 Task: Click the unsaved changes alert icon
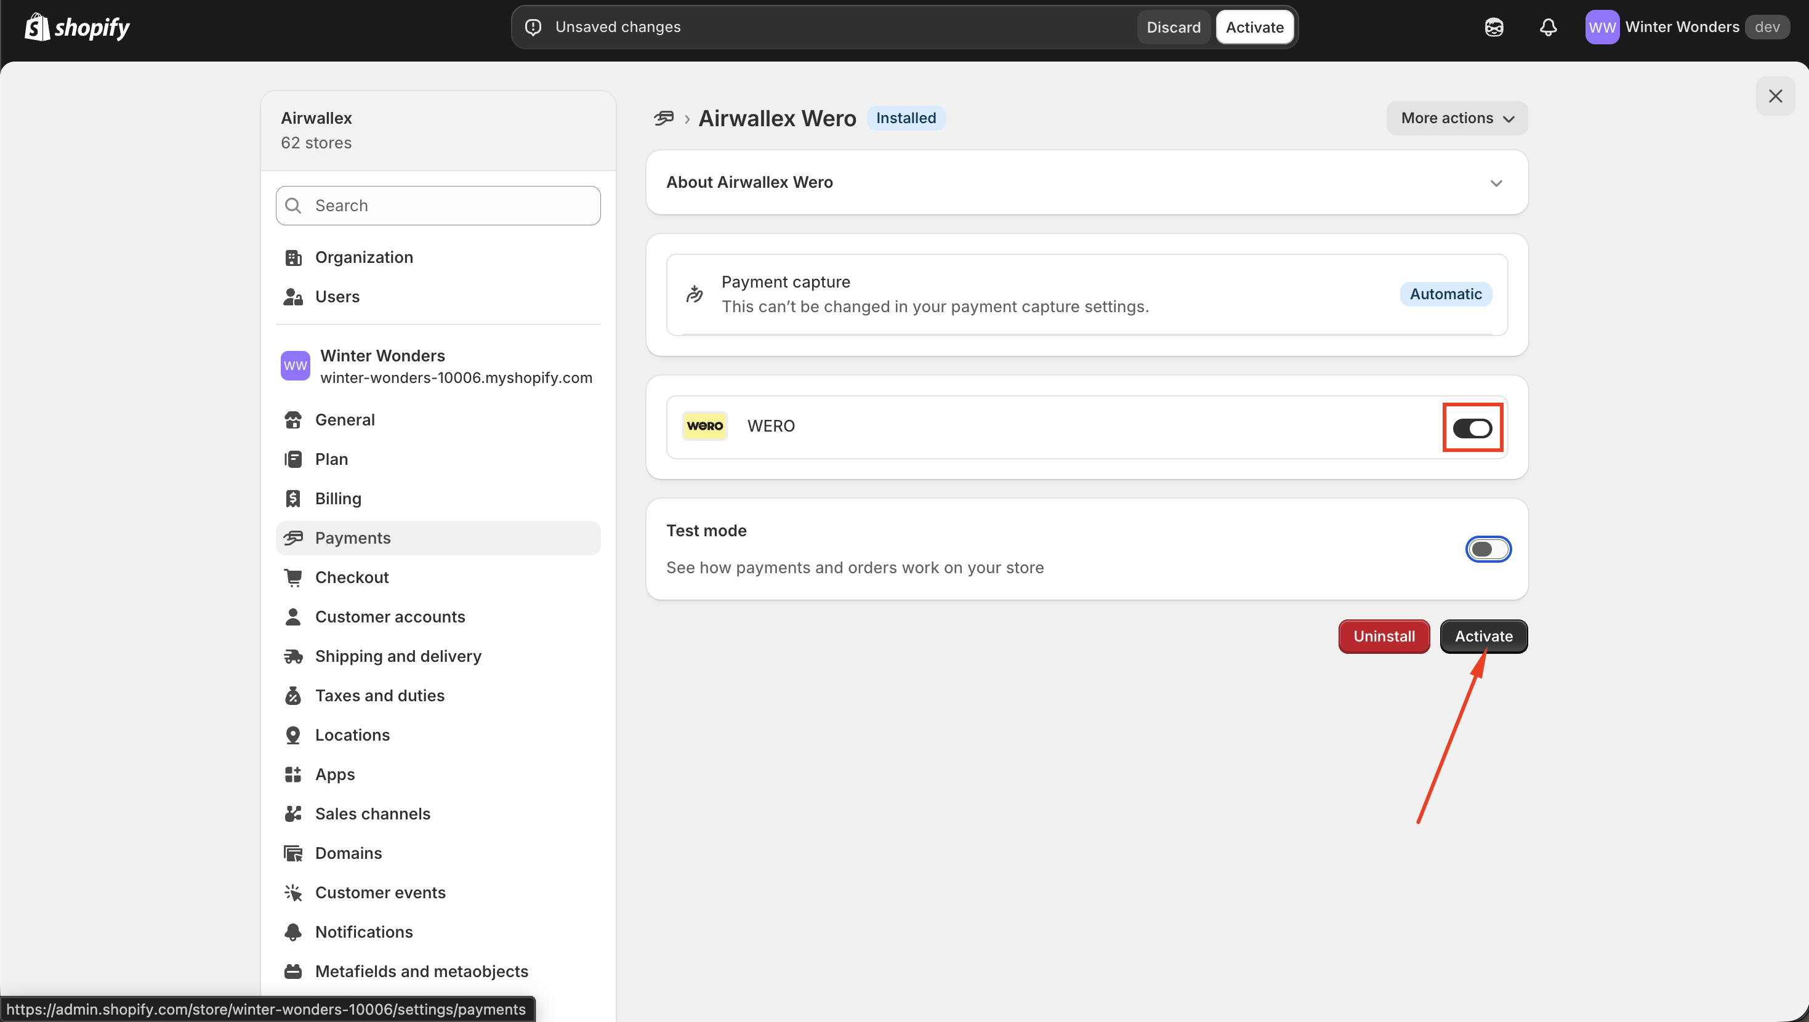coord(534,27)
